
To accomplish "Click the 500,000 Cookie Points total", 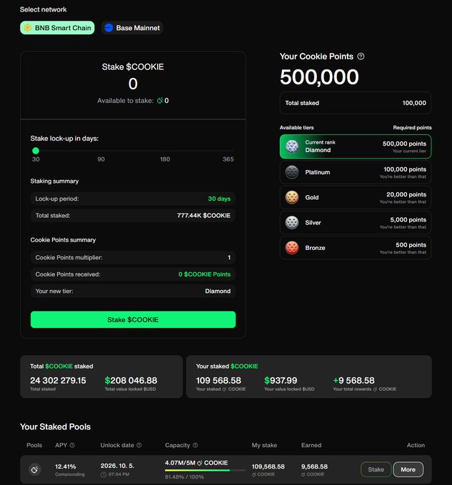I will 319,76.
